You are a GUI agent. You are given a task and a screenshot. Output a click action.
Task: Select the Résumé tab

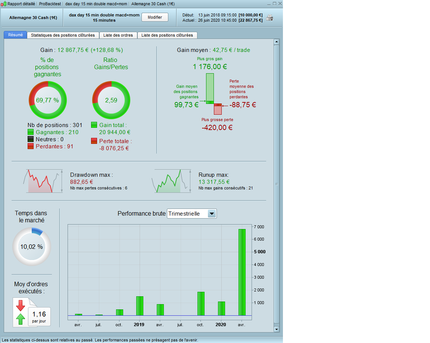[x=15, y=35]
